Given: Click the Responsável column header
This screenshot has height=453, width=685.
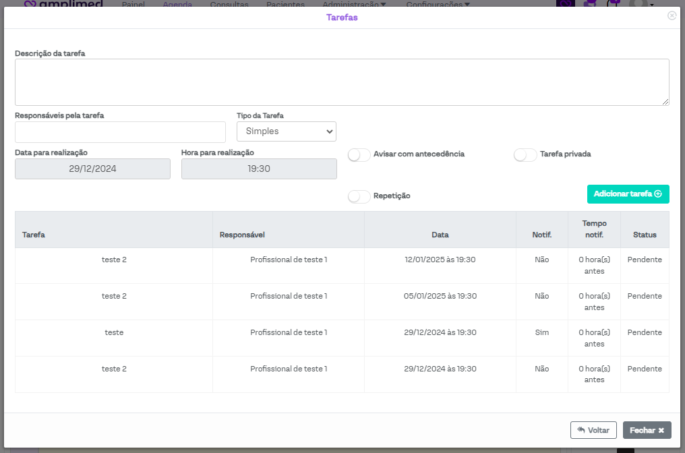Looking at the screenshot, I should pos(242,235).
